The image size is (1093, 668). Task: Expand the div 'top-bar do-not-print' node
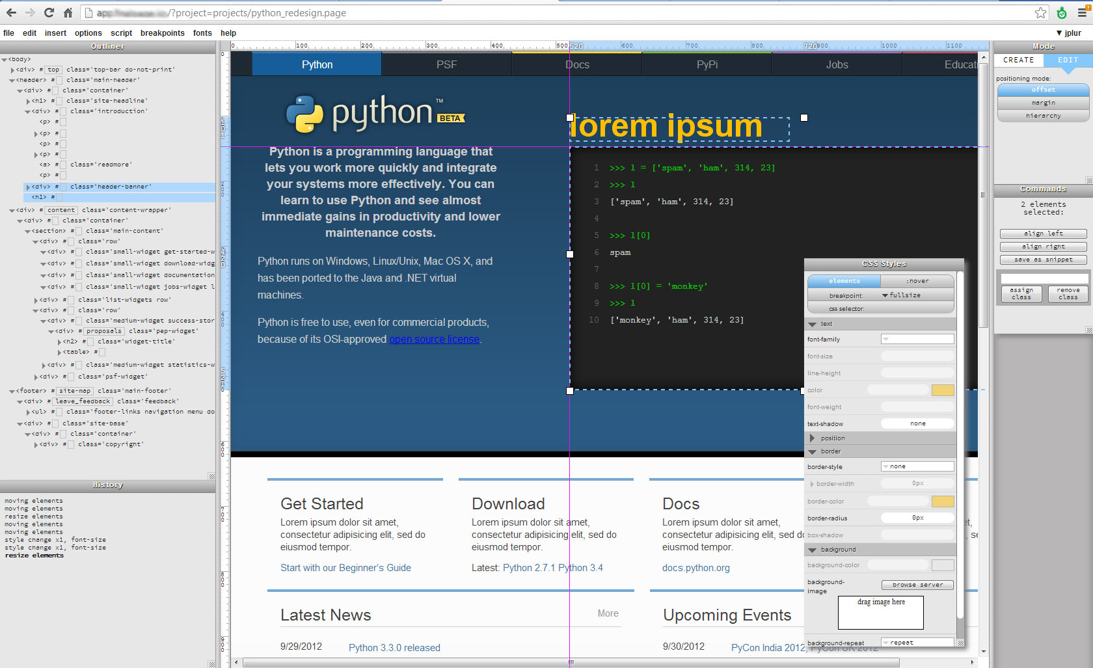pos(12,70)
